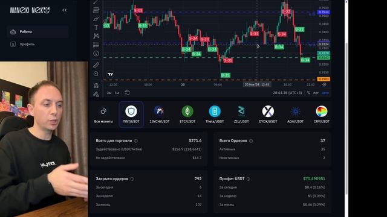Screen dimensions: 387x217
Task: Collapse the sidebar with the double chevron
Action: [65, 10]
